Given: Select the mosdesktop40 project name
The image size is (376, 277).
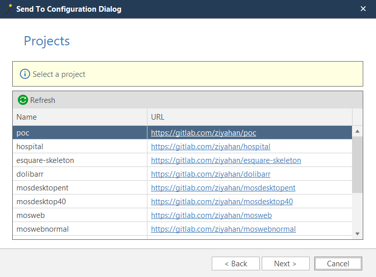Looking at the screenshot, I should pyautogui.click(x=41, y=202).
